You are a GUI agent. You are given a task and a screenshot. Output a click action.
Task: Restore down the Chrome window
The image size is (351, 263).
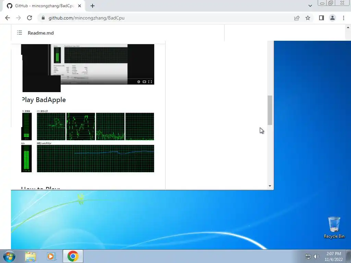click(x=331, y=3)
